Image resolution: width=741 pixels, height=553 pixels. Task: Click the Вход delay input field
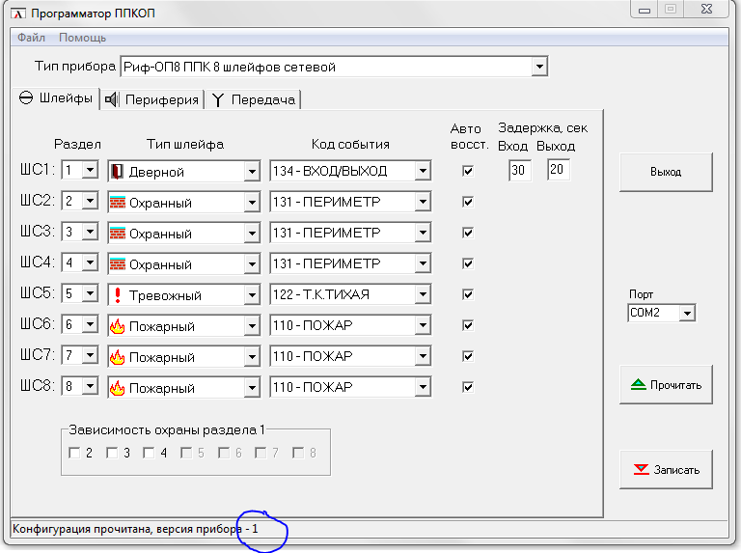point(520,170)
